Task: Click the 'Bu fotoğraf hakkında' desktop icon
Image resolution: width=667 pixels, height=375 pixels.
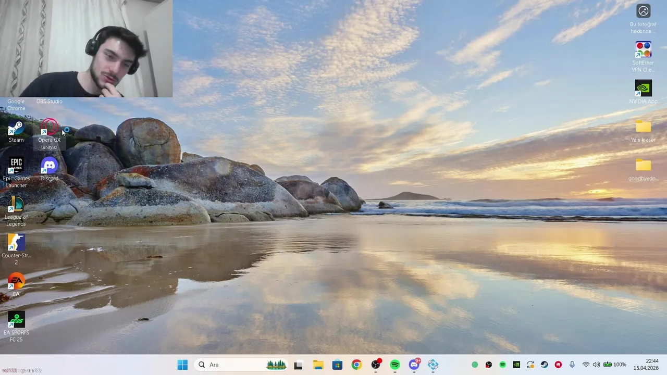Action: click(x=644, y=19)
